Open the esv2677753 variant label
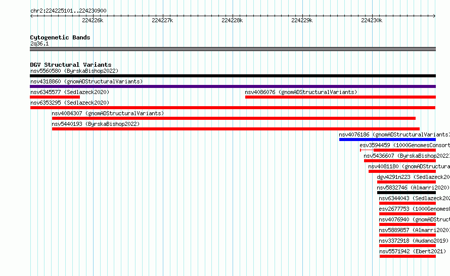Image resolution: width=450 pixels, height=276 pixels. pyautogui.click(x=415, y=209)
